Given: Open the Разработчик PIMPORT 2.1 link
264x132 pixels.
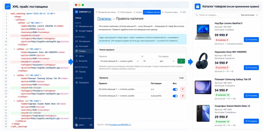Looking at the screenshot, I should point(120,125).
